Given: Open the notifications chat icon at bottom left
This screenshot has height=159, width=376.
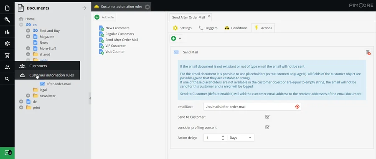Looking at the screenshot, I should tap(7, 153).
